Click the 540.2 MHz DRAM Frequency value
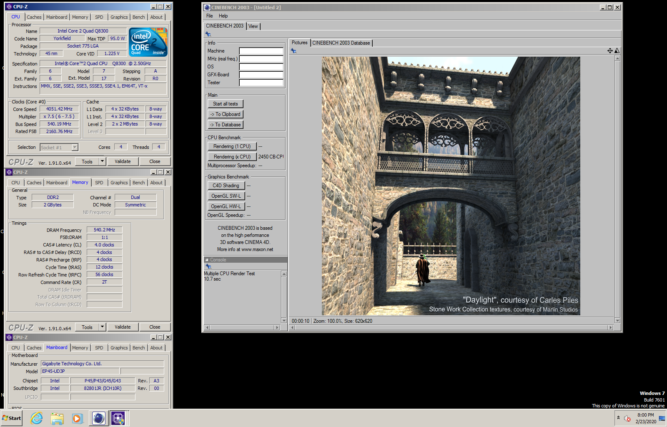The image size is (667, 427). (x=104, y=230)
